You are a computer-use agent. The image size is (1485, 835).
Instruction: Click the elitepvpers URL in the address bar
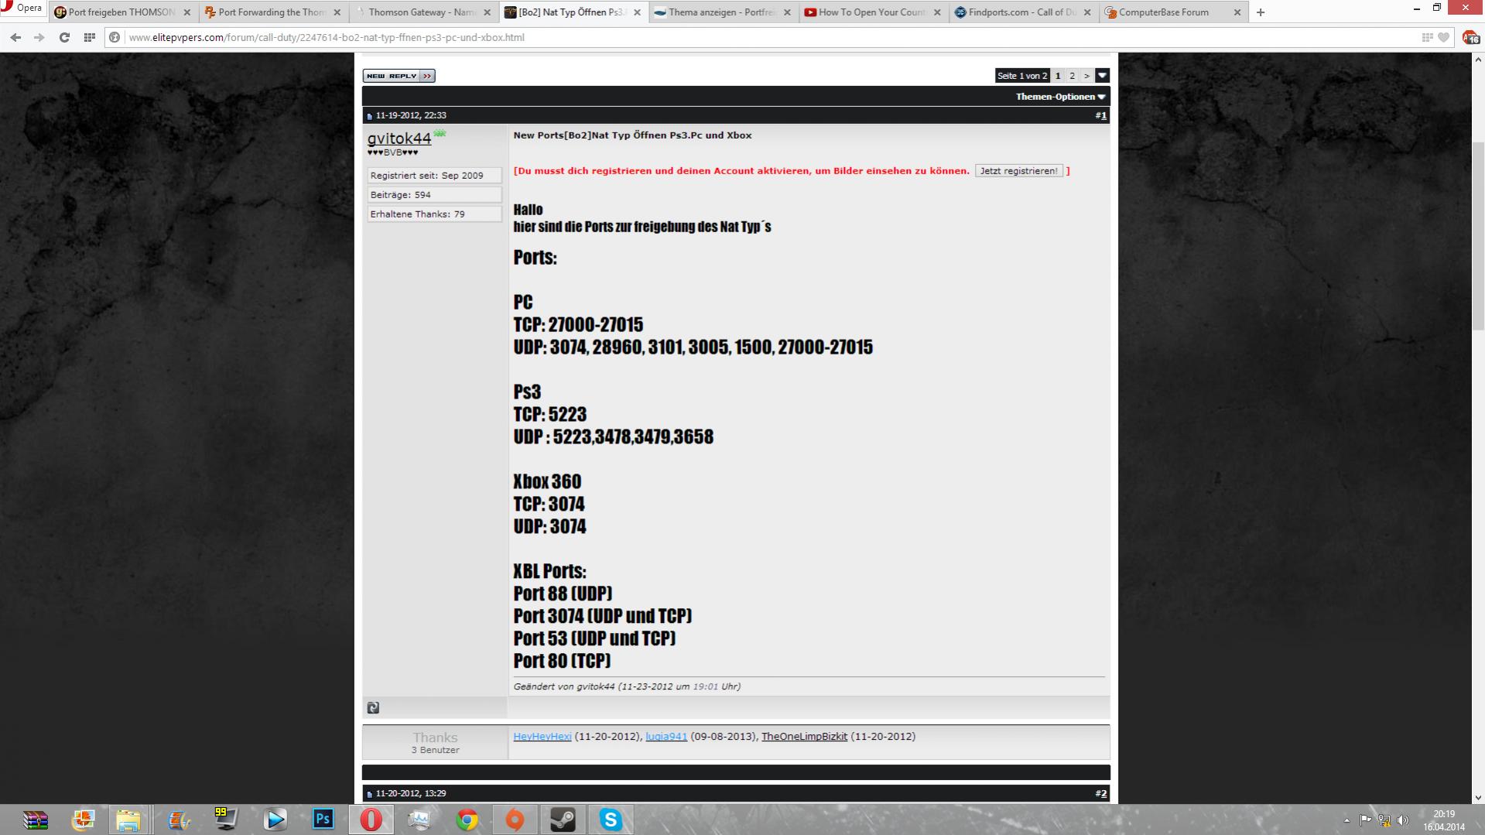326,37
